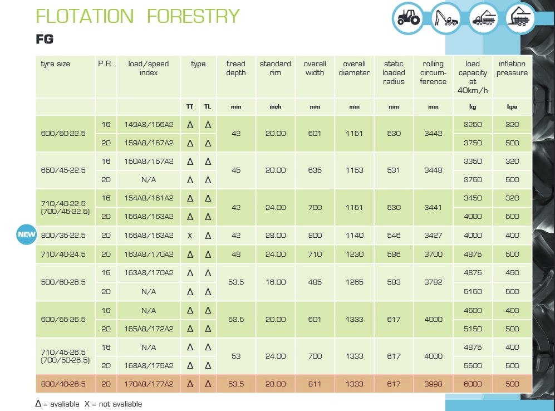
Task: Select the log trailer with crane icon
Action: pyautogui.click(x=519, y=18)
